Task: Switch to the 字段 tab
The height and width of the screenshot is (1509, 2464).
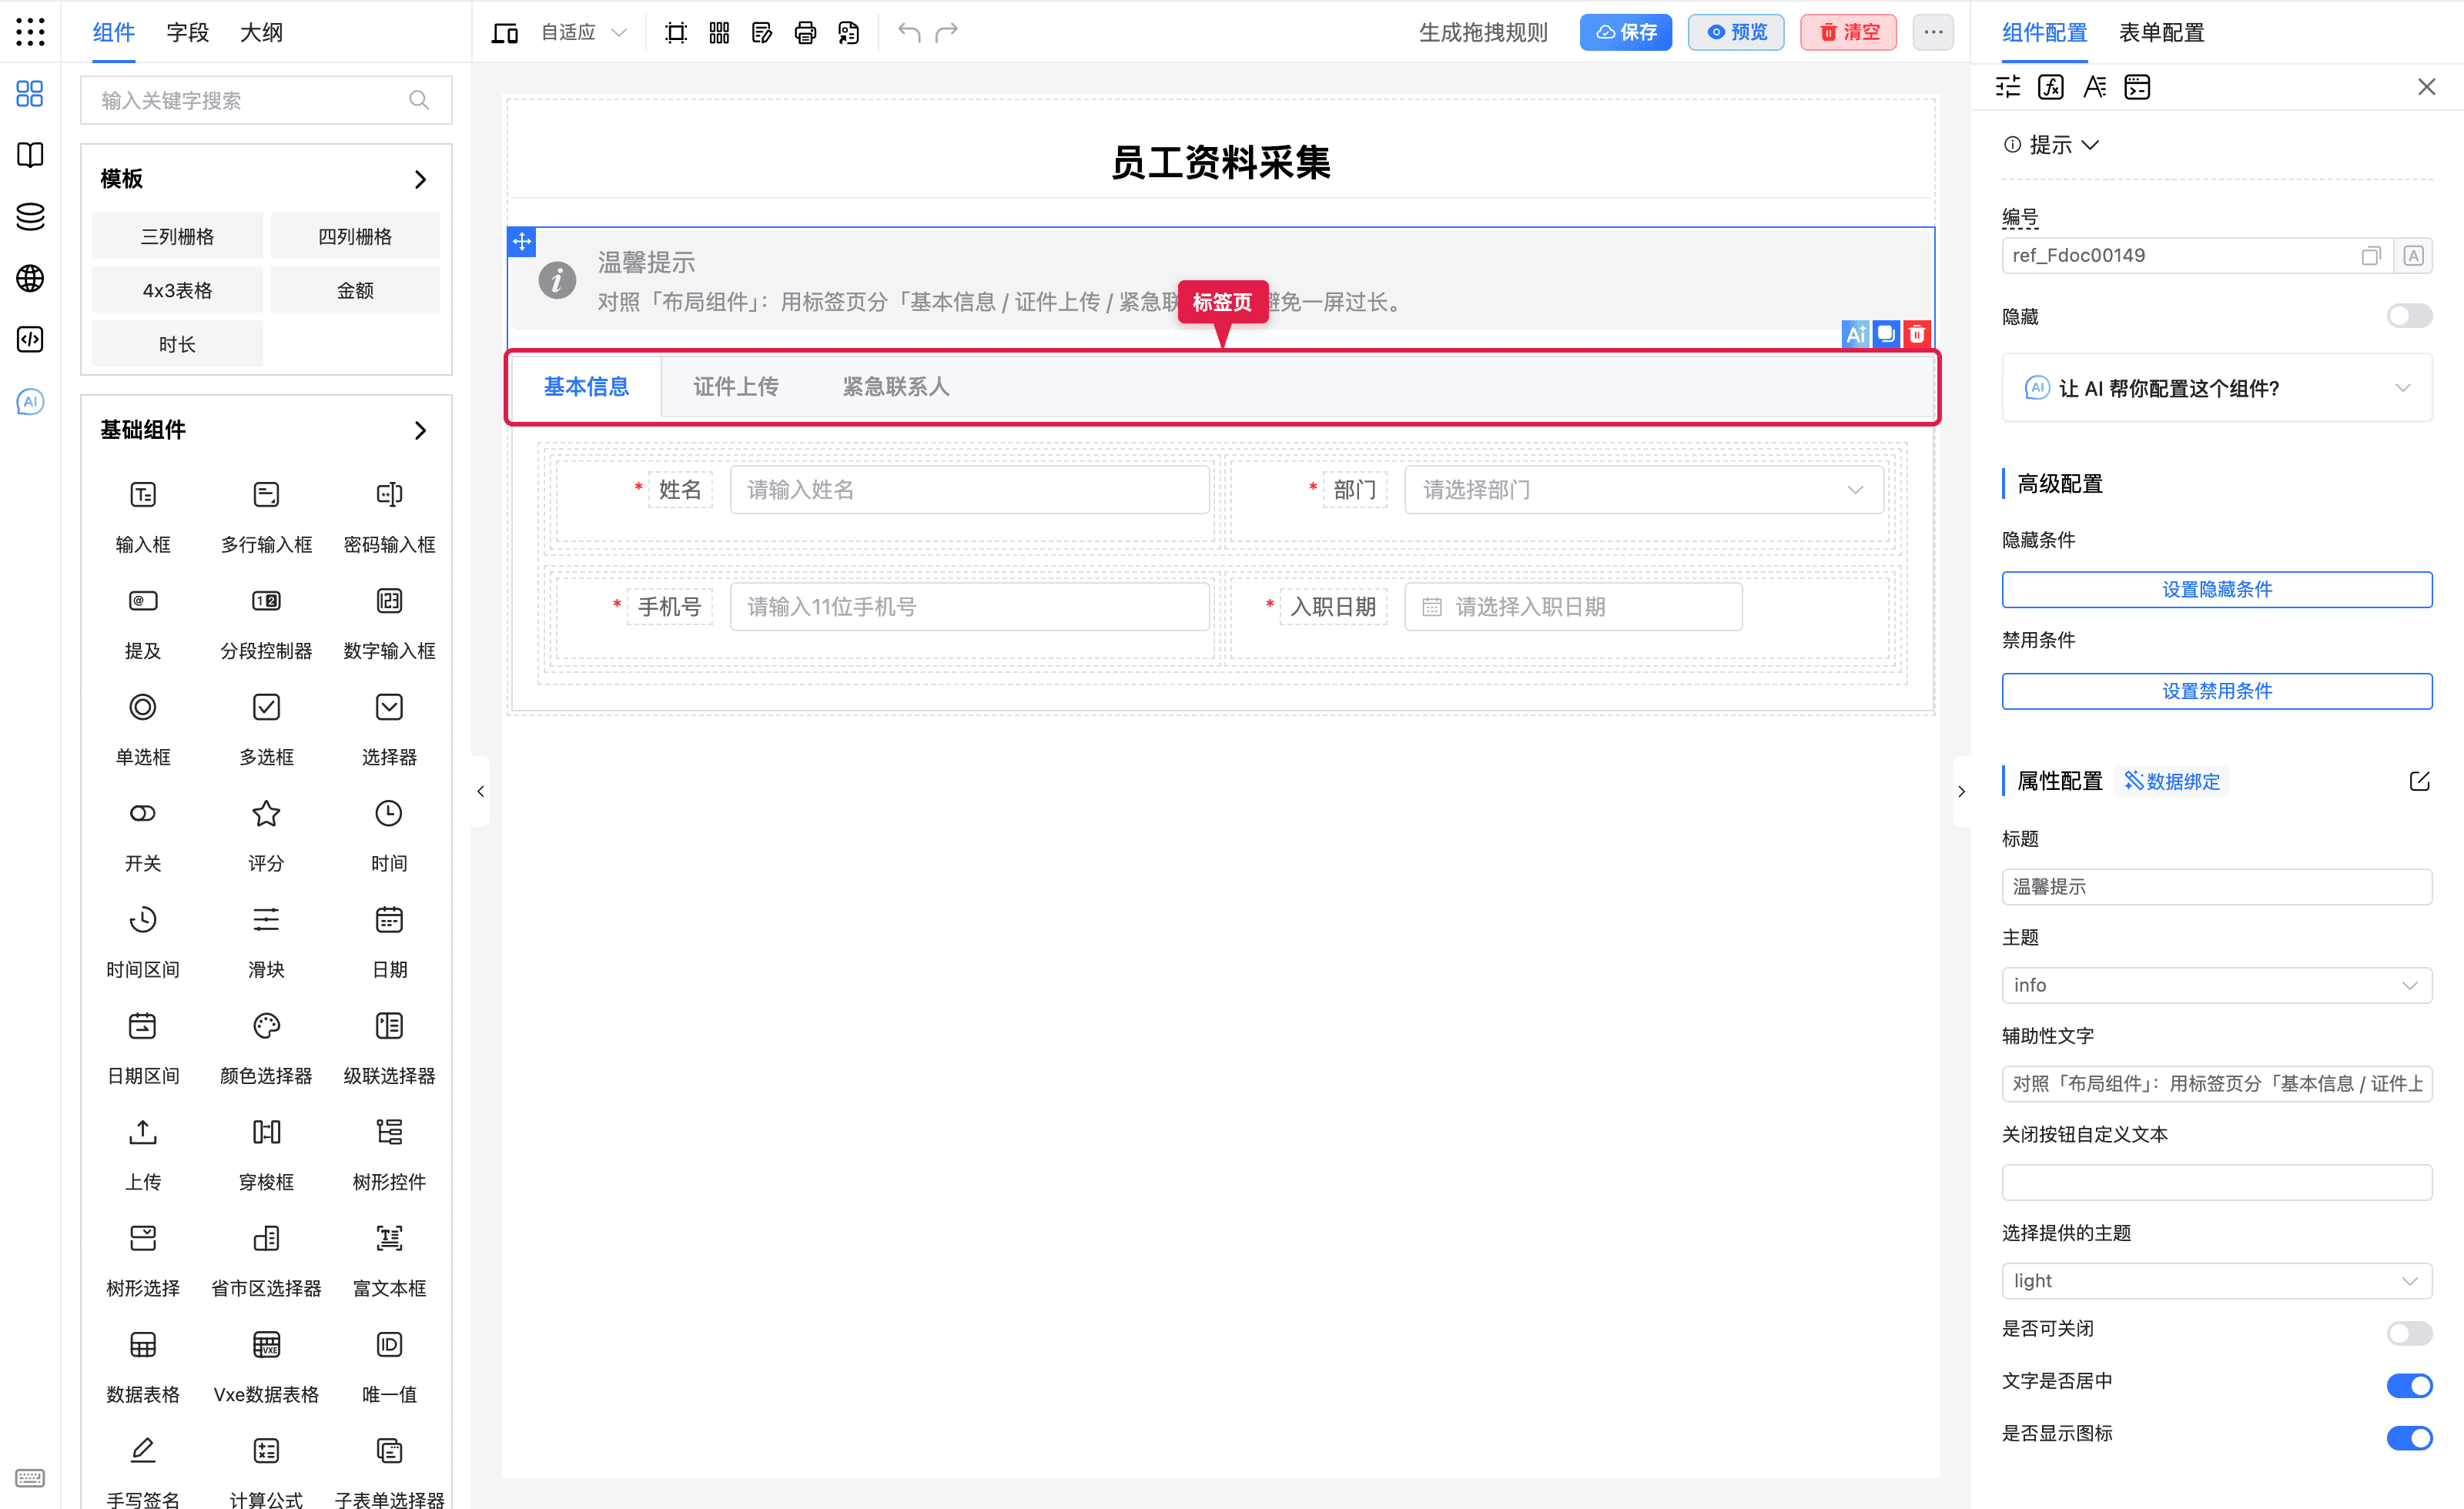Action: click(x=187, y=32)
